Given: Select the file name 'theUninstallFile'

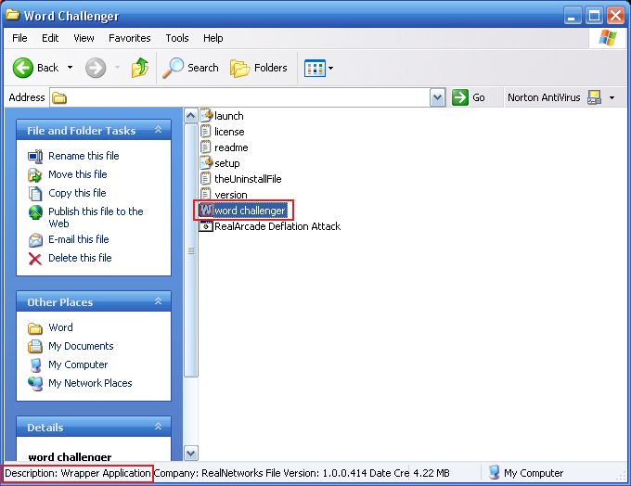Looking at the screenshot, I should click(248, 179).
